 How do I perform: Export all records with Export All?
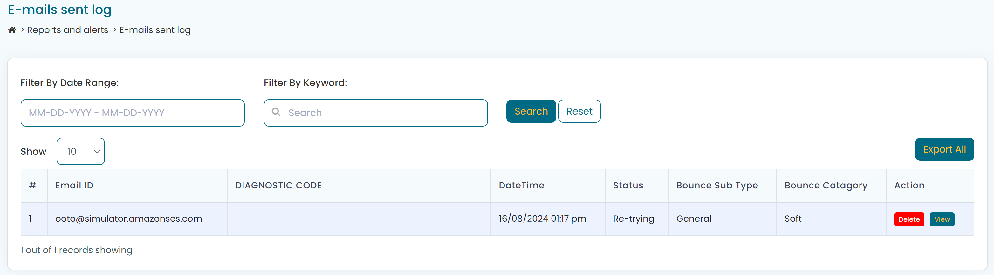pyautogui.click(x=944, y=149)
